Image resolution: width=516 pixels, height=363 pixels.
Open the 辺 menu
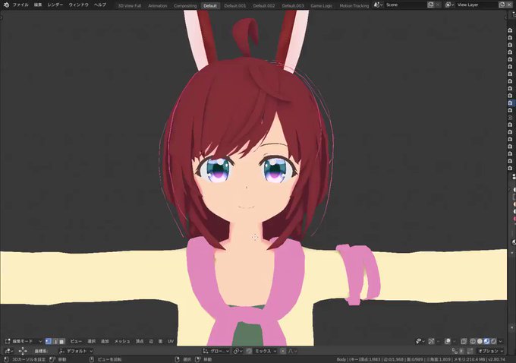(x=151, y=341)
